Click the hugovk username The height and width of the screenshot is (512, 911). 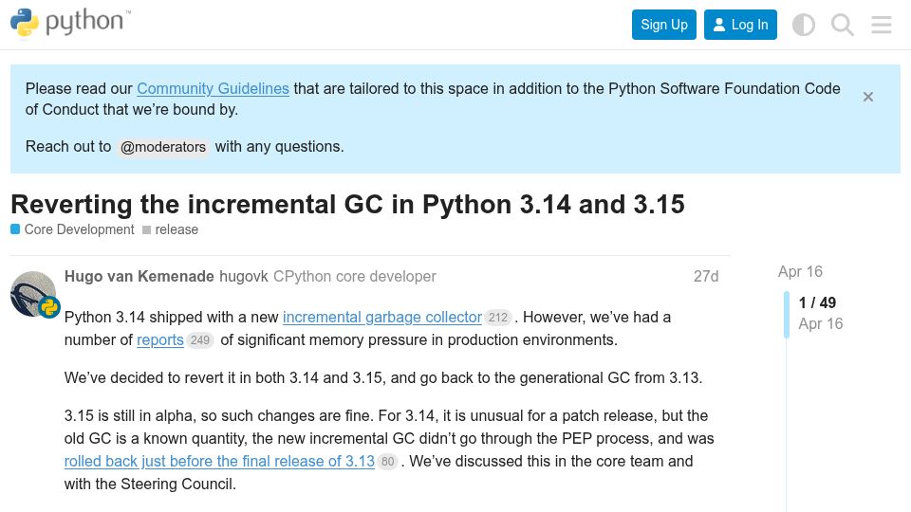(x=244, y=276)
